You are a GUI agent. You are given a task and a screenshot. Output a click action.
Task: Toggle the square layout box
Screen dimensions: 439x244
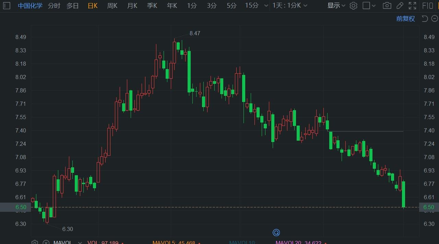(x=367, y=5)
